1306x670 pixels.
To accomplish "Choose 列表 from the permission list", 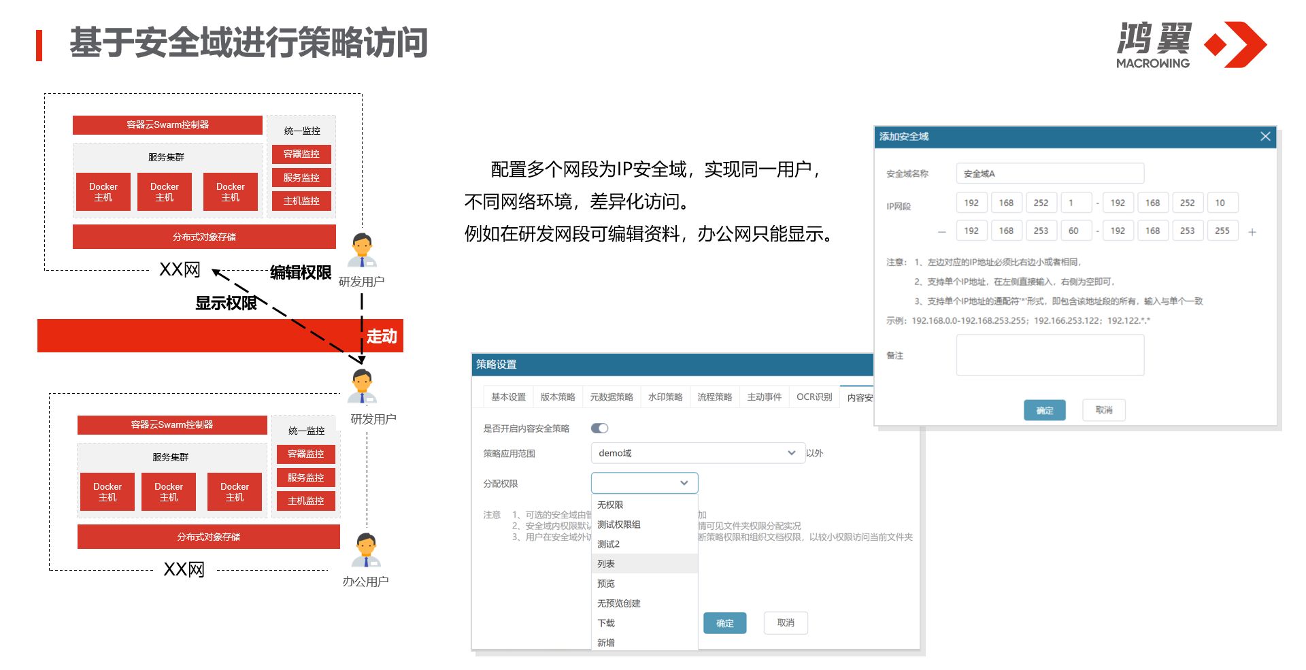I will coord(606,564).
